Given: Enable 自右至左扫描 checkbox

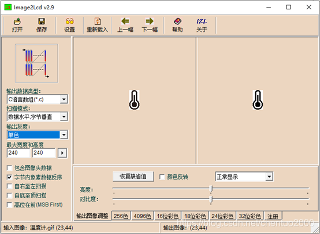Looking at the screenshot, I should pos(9,186).
